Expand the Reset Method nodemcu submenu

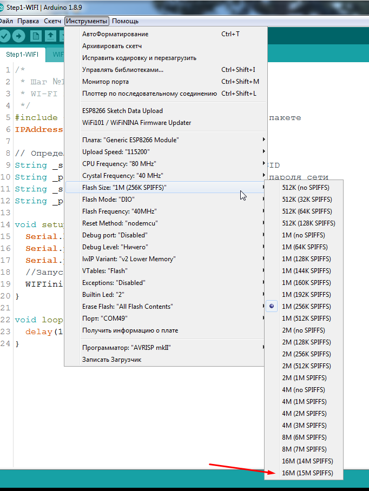(x=166, y=223)
